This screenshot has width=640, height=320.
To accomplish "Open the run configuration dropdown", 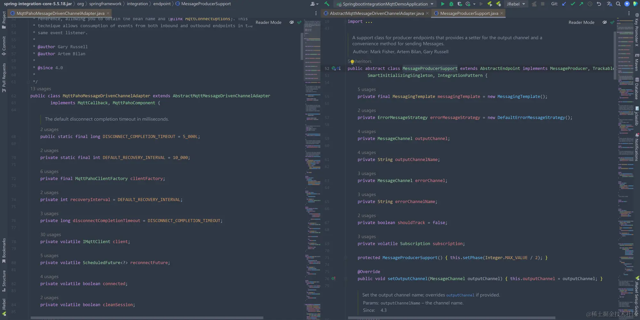I will 385,4.
